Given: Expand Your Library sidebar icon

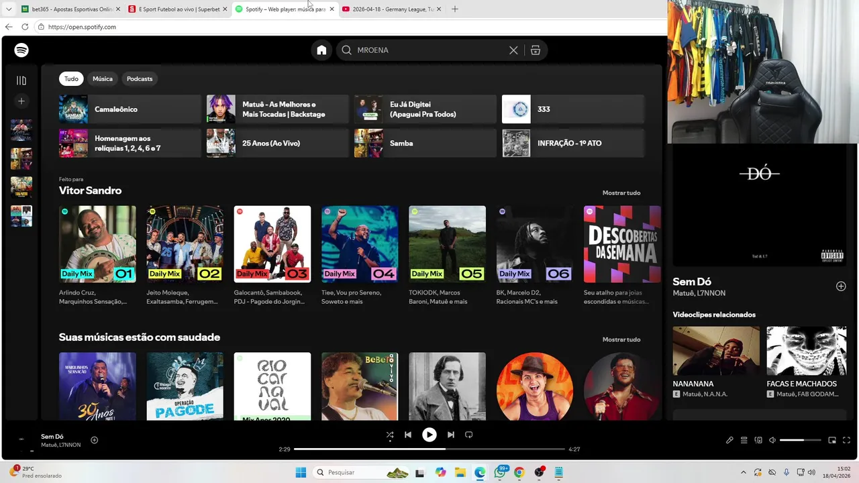Looking at the screenshot, I should coord(21,80).
